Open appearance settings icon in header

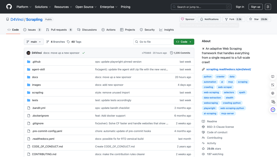click(x=268, y=7)
